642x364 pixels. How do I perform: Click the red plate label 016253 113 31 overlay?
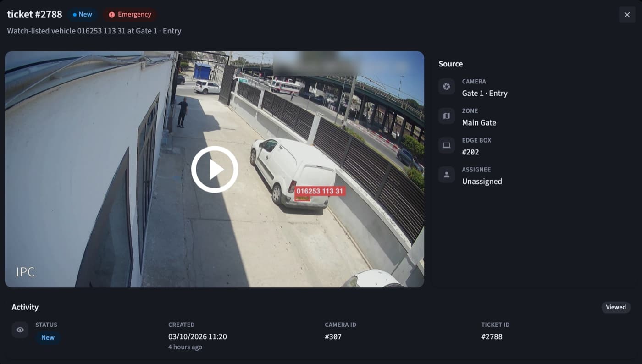point(320,191)
